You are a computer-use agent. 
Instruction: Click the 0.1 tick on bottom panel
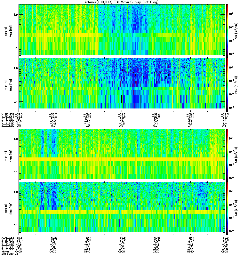pyautogui.click(x=16, y=225)
